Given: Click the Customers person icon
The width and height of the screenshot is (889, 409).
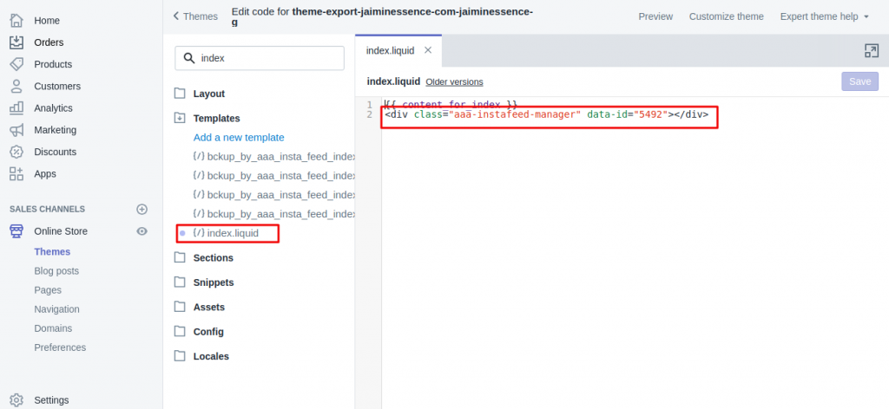Looking at the screenshot, I should (16, 86).
